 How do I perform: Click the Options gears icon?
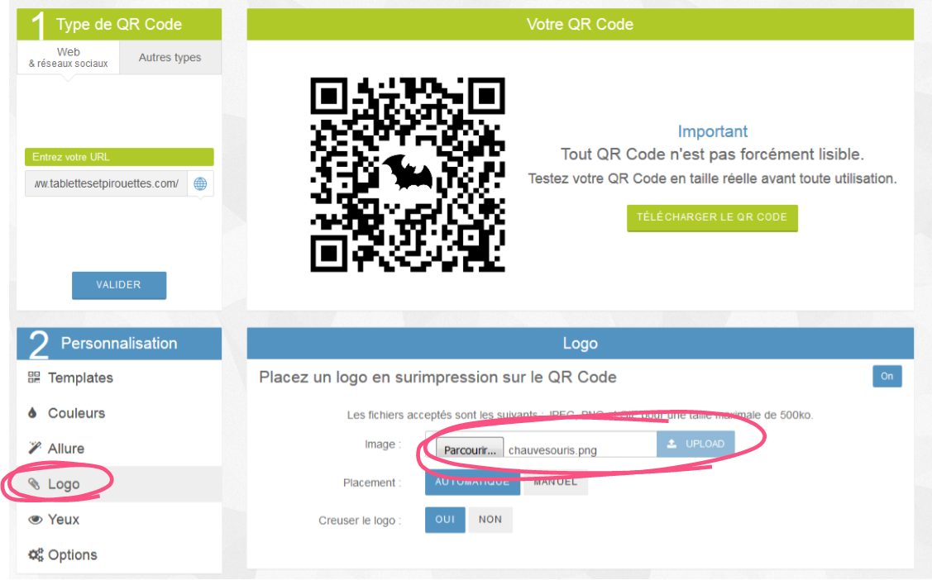coord(36,554)
